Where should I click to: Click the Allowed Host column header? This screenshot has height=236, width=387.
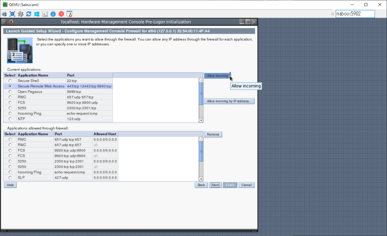click(x=105, y=134)
